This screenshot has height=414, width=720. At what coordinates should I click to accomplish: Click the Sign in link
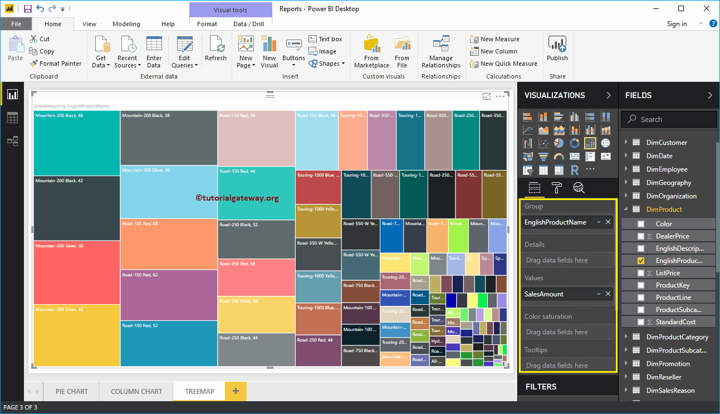[x=677, y=24]
